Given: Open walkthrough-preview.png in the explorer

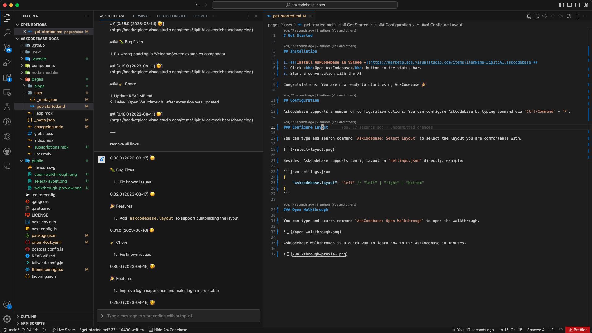Looking at the screenshot, I should [58, 188].
